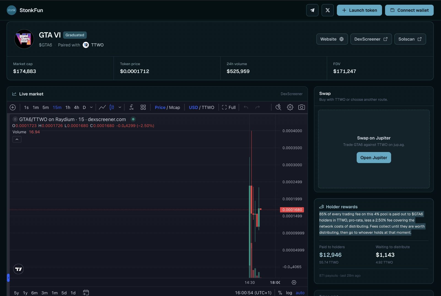Select the candlestick chart style icon

[112, 107]
